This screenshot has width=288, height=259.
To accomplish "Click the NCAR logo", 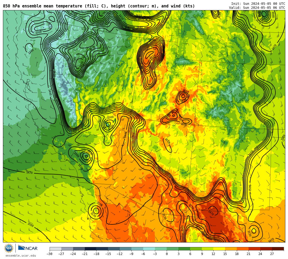I will (28, 248).
